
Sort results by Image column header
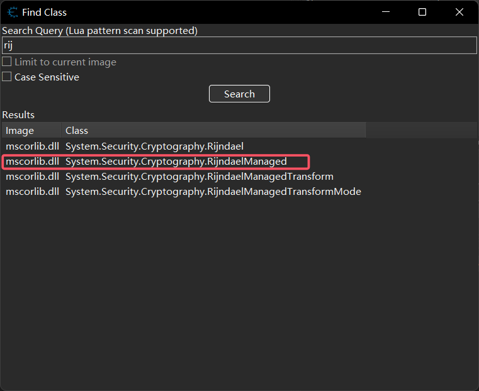click(31, 131)
